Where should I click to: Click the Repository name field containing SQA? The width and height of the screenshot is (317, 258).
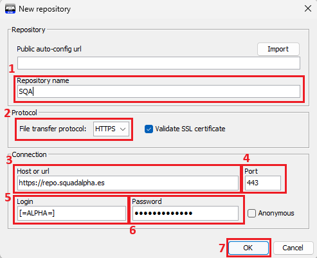tap(159, 91)
